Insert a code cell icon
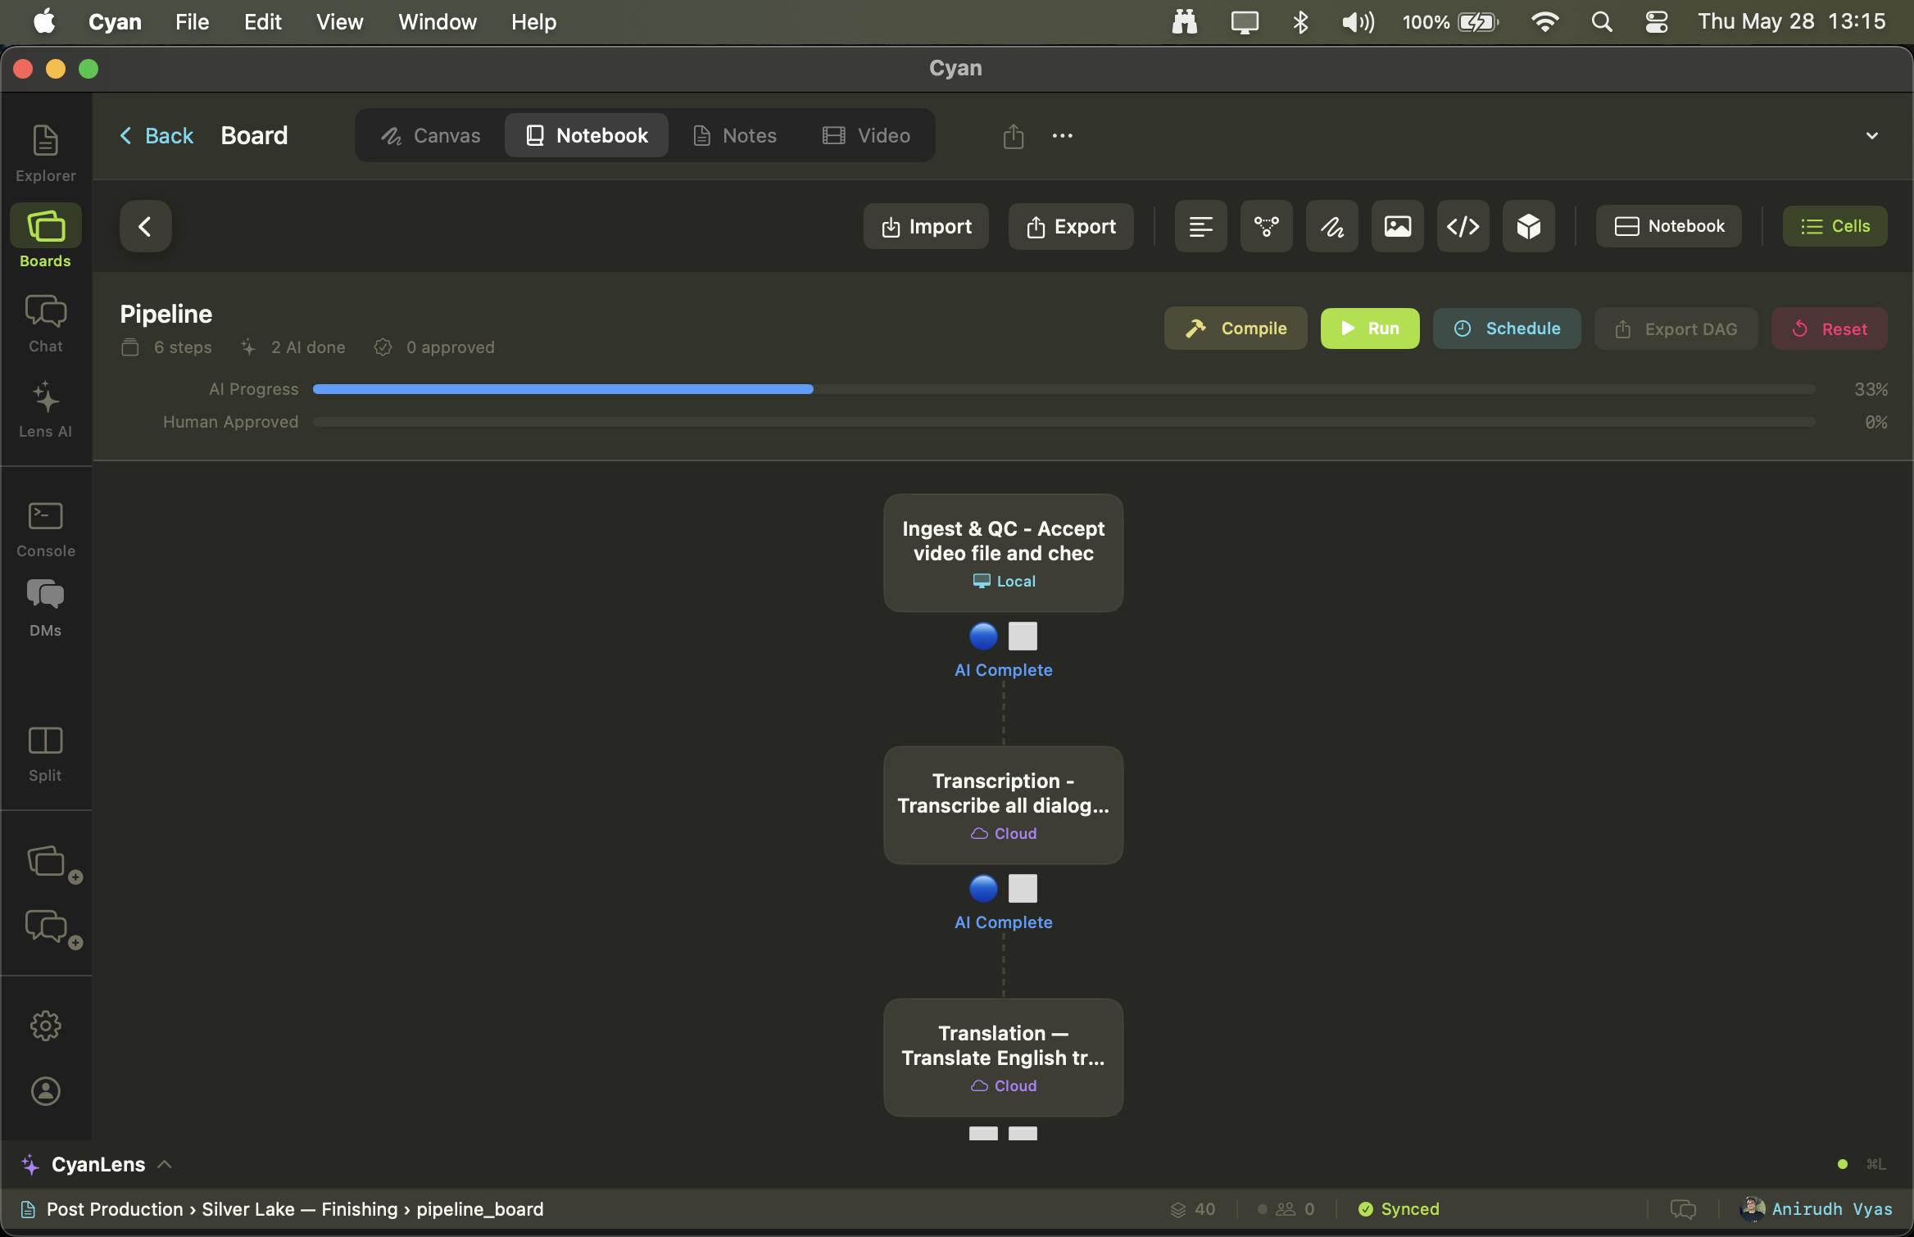 coord(1463,226)
